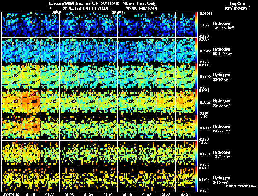Select the 24-35 keV panel at 01:58

[166, 128]
